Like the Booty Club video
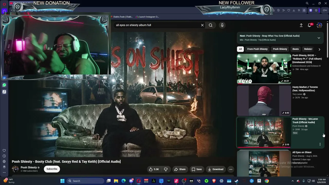This screenshot has height=185, width=329. tap(154, 169)
